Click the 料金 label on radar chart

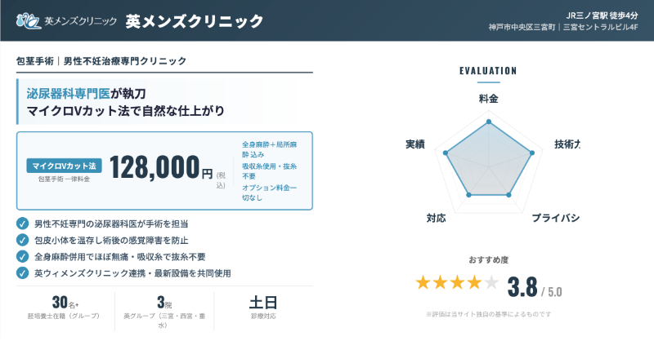[x=488, y=98]
